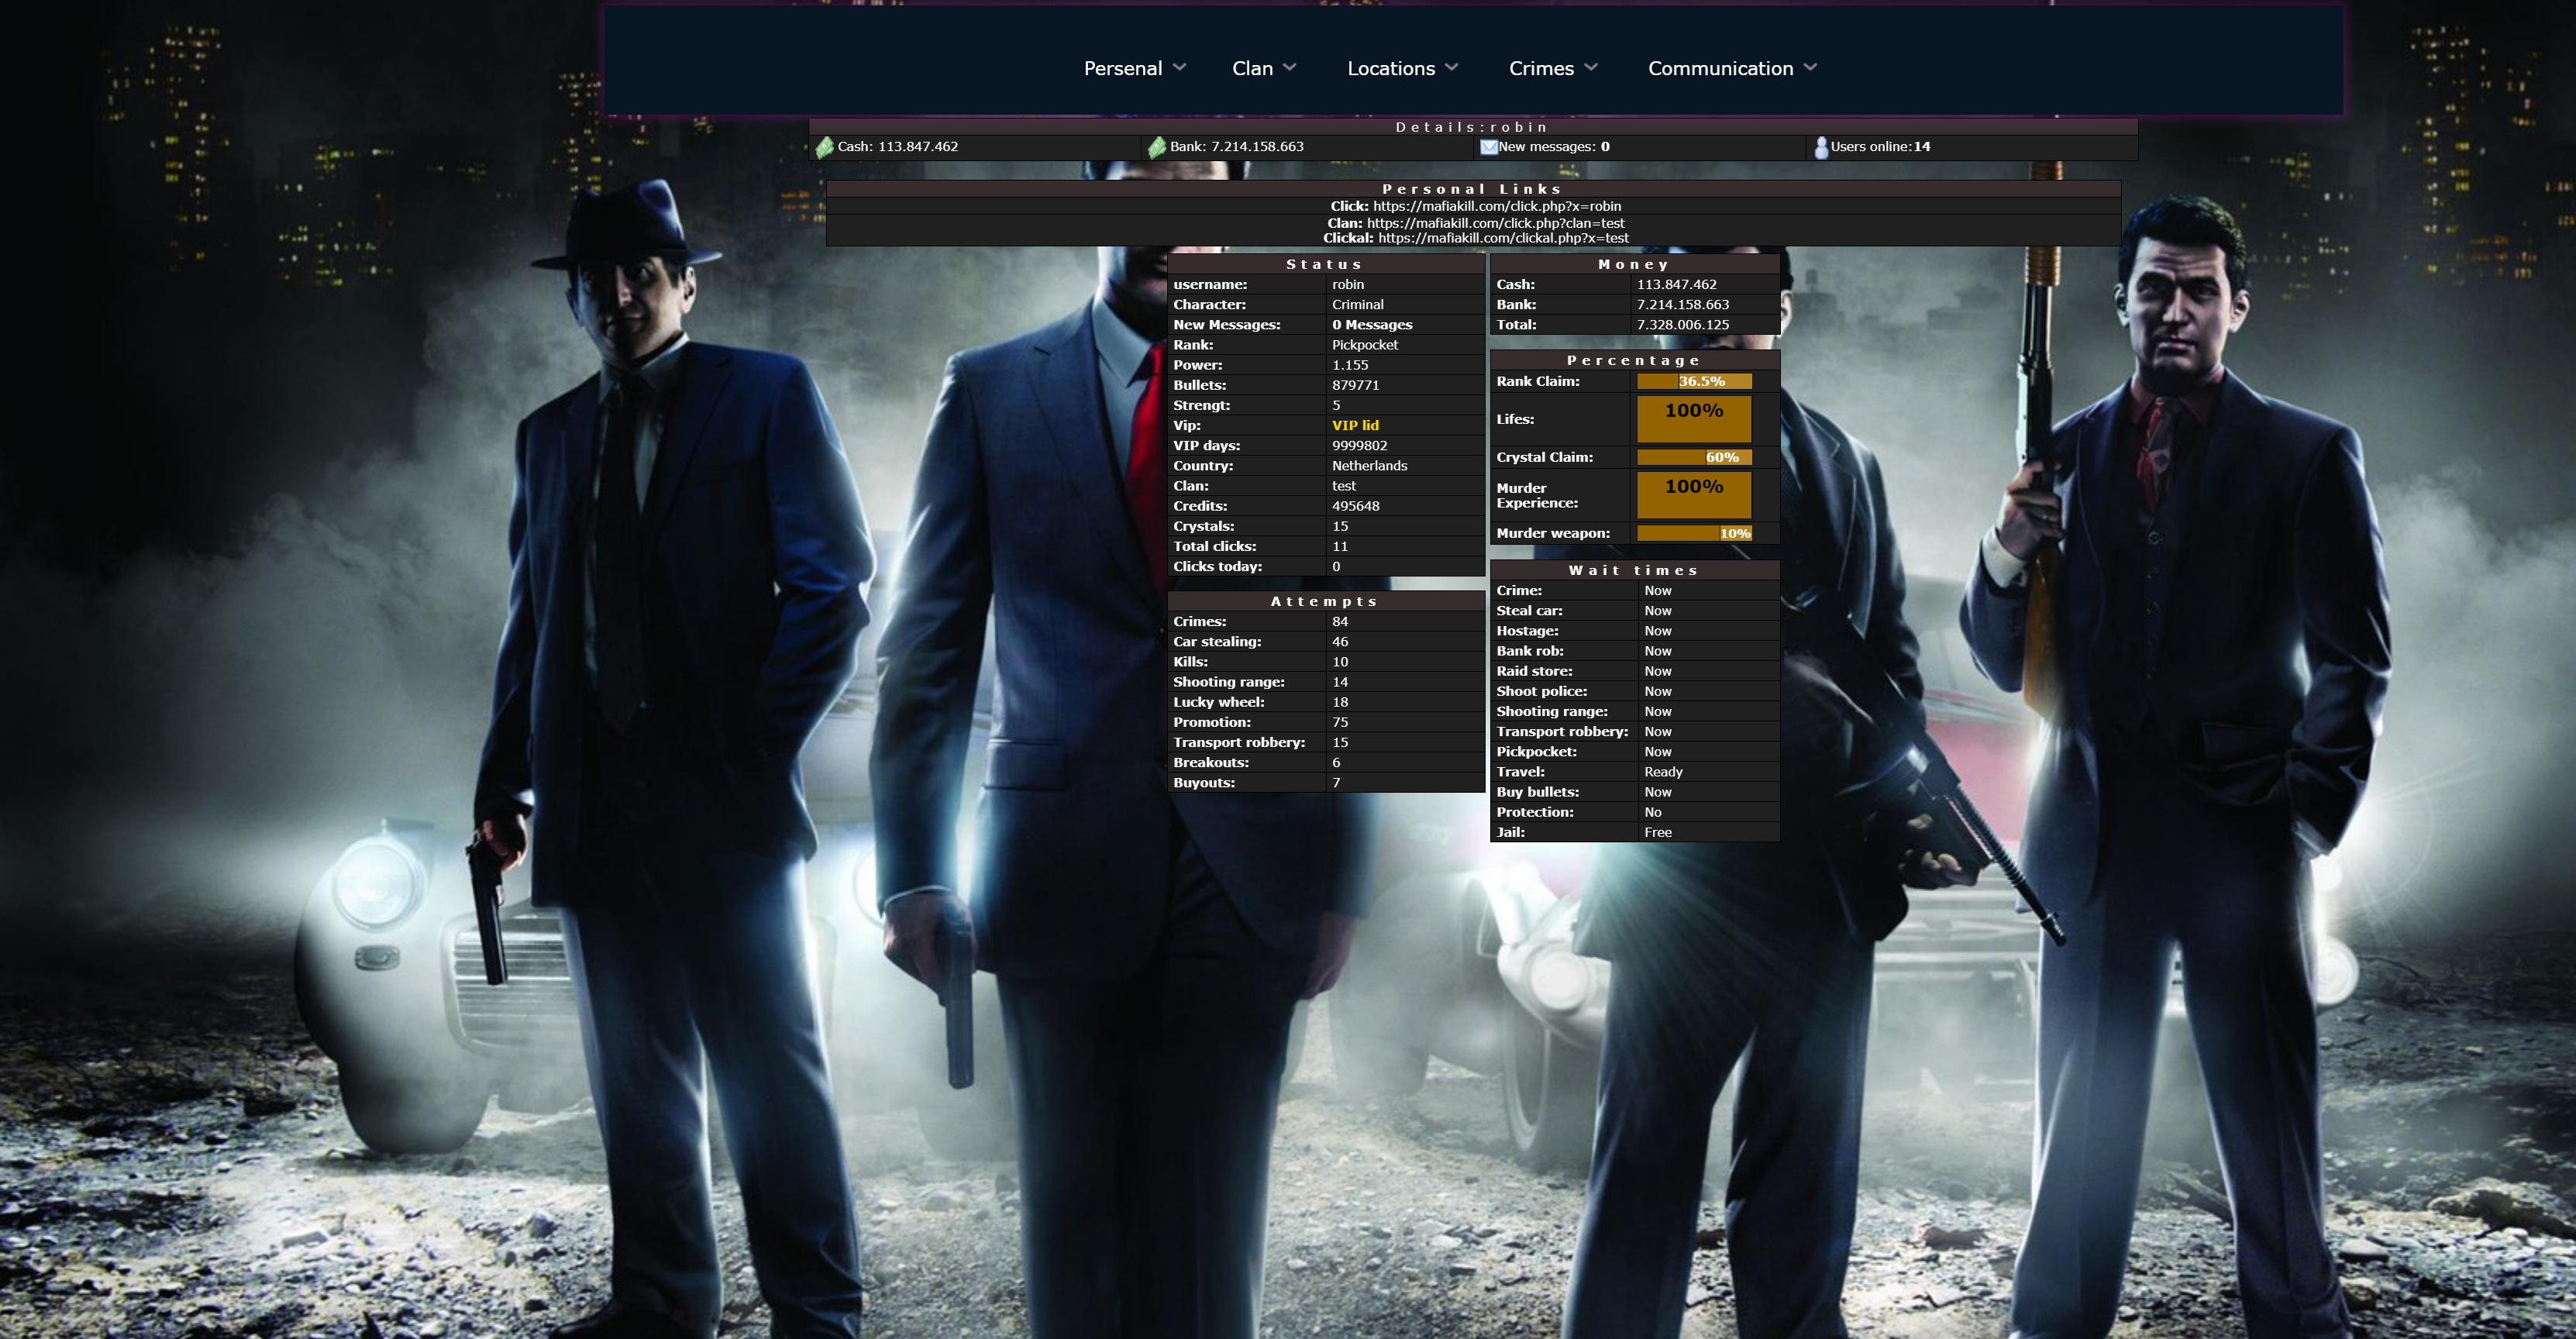Click the user icon beside Users online
Viewport: 2576px width, 1339px height.
coord(1821,148)
